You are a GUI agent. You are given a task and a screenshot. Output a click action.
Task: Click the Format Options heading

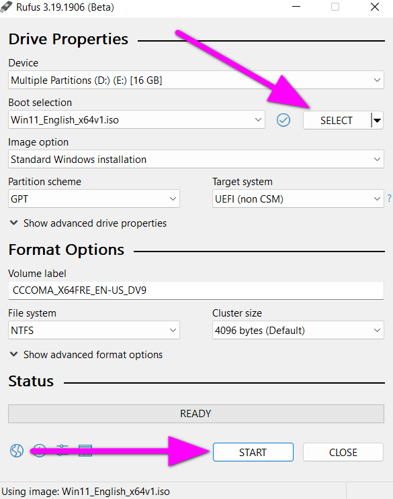(x=67, y=249)
